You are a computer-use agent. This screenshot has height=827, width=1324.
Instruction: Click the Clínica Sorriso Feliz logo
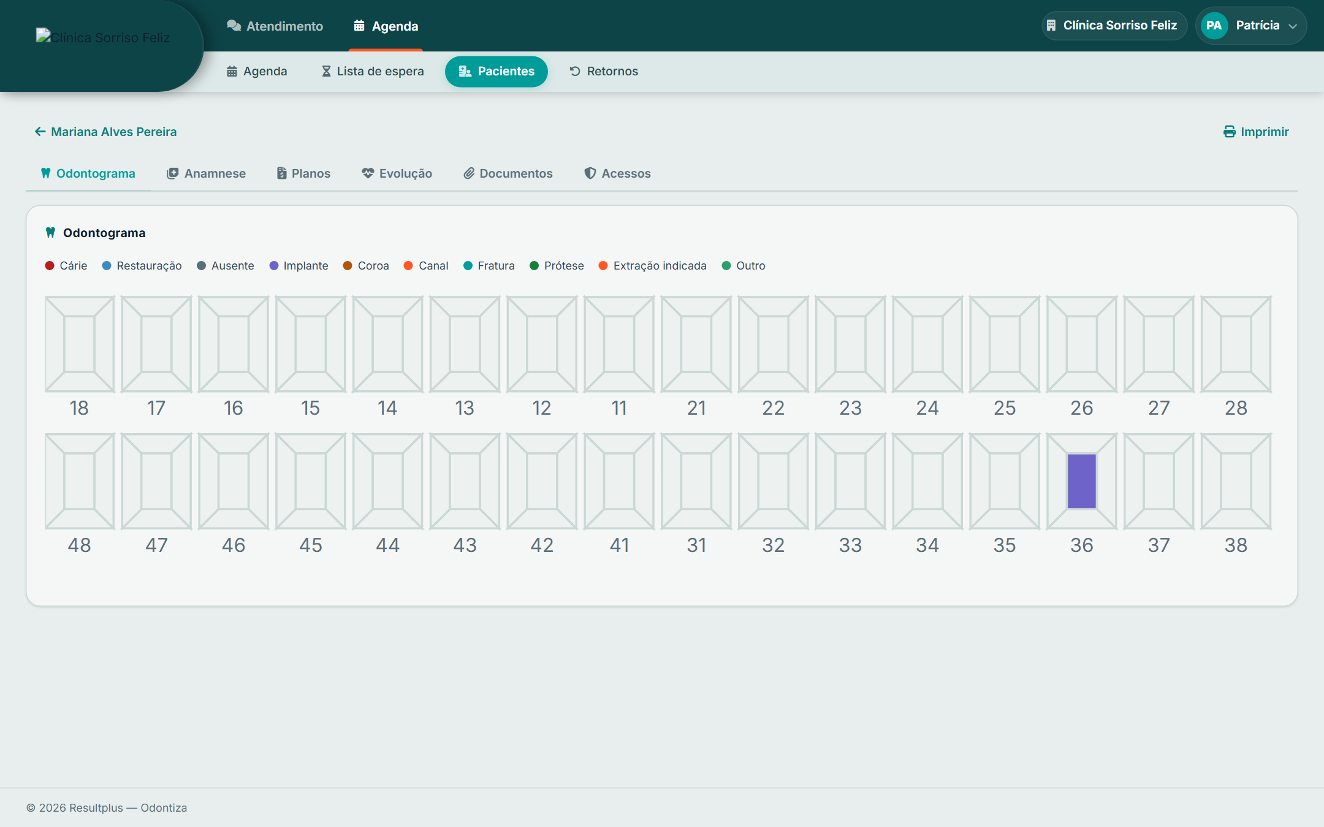[103, 37]
